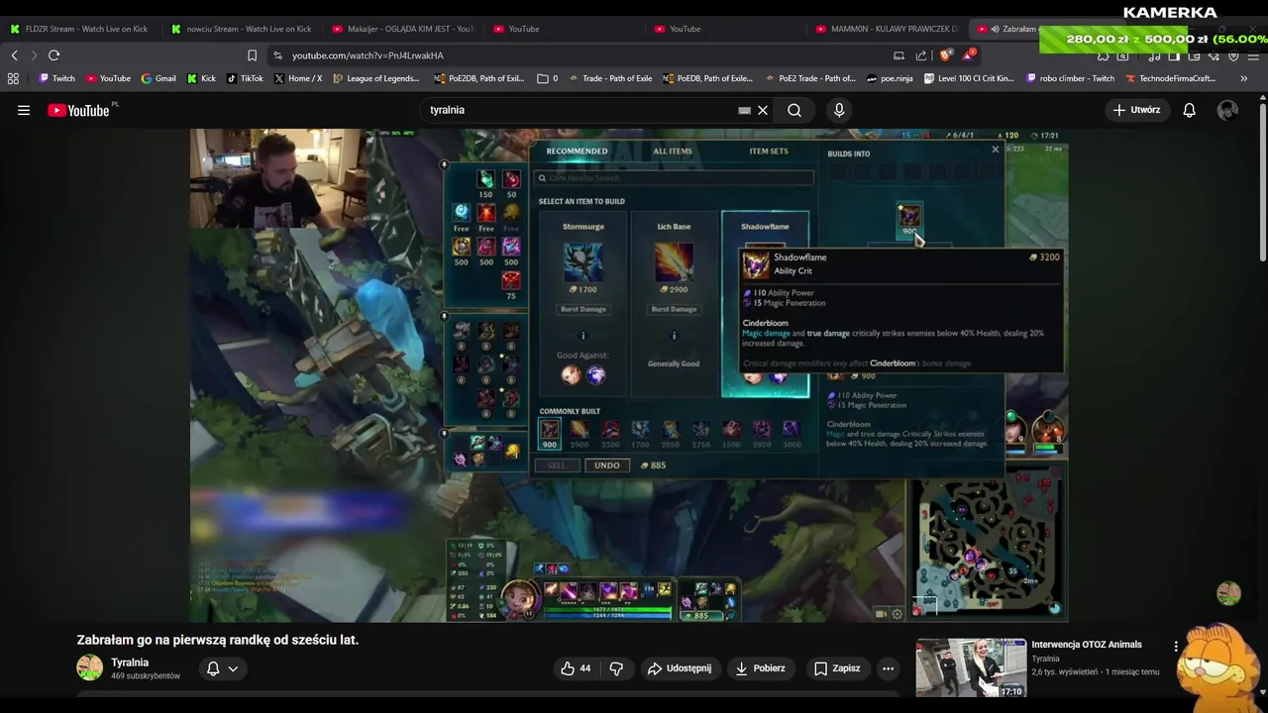Click the Utwórz create button

point(1136,110)
